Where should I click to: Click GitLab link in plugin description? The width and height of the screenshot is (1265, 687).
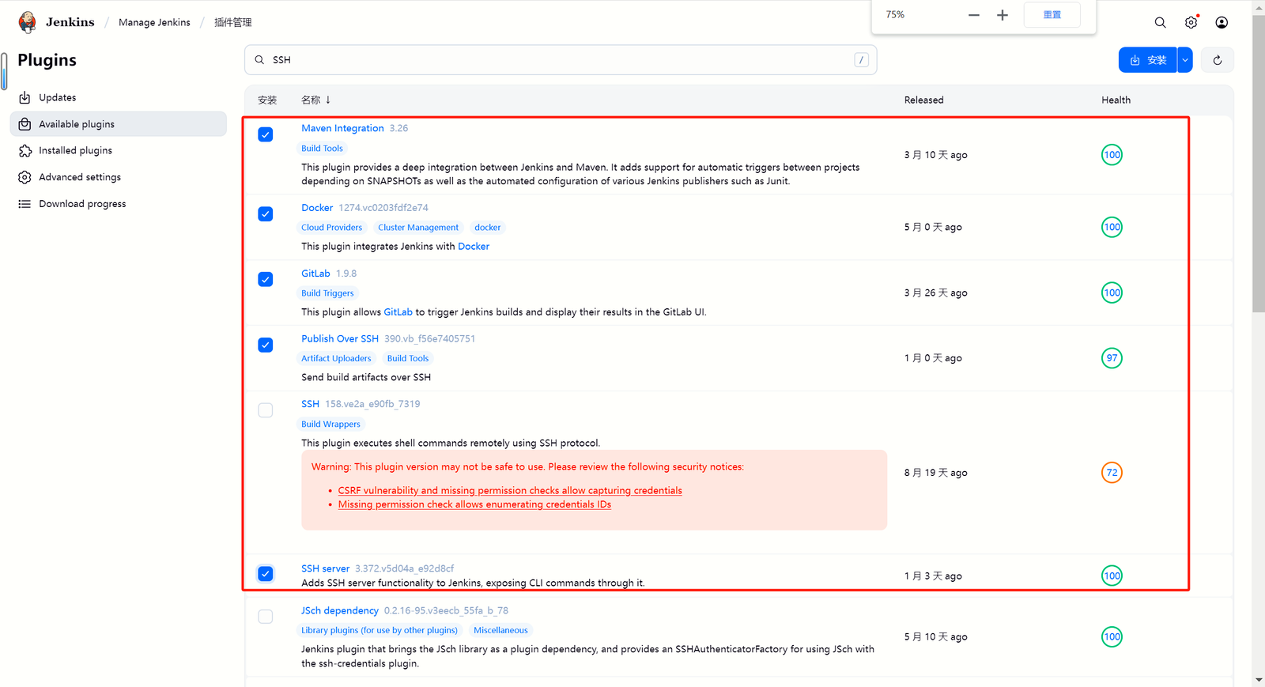pyautogui.click(x=398, y=312)
